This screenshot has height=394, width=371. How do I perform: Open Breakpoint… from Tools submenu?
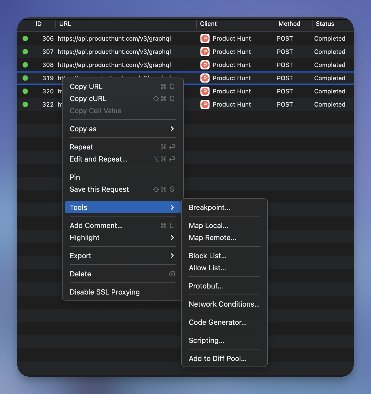click(x=224, y=207)
